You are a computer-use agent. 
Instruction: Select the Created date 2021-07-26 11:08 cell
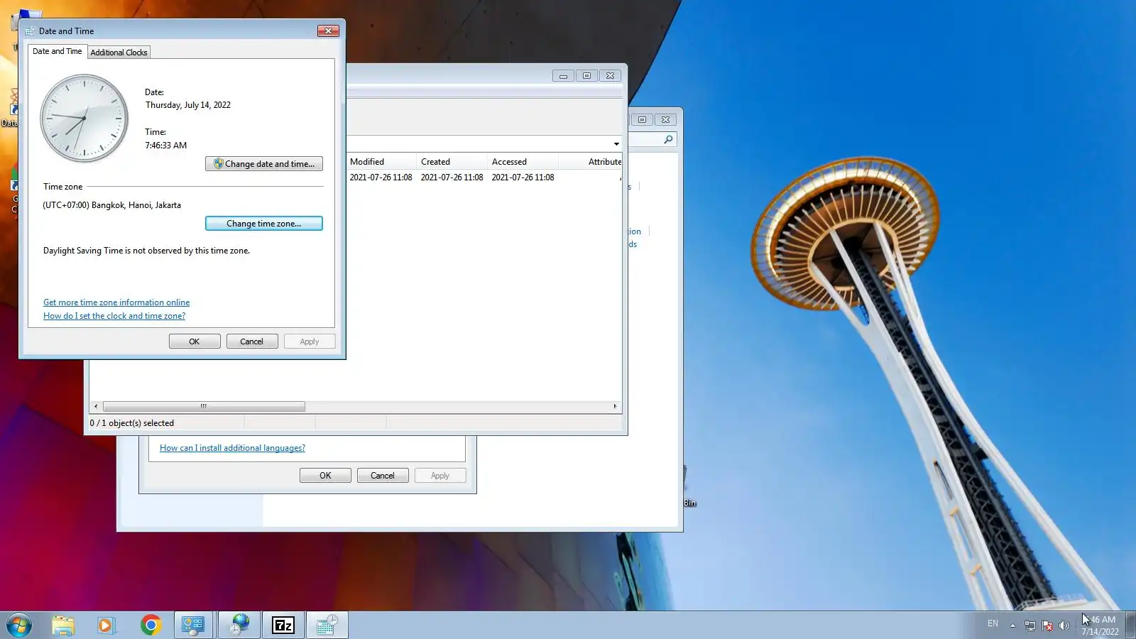452,177
